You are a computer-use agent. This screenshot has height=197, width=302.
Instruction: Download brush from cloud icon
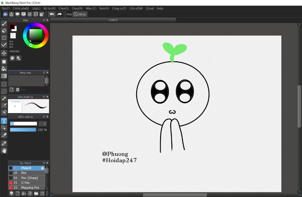tap(12, 193)
